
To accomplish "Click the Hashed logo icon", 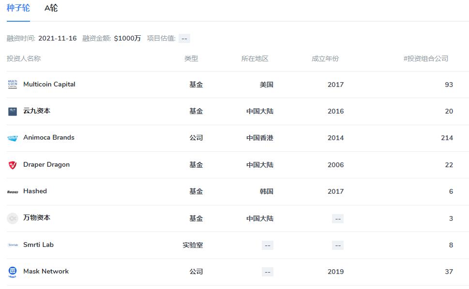I will pyautogui.click(x=13, y=191).
